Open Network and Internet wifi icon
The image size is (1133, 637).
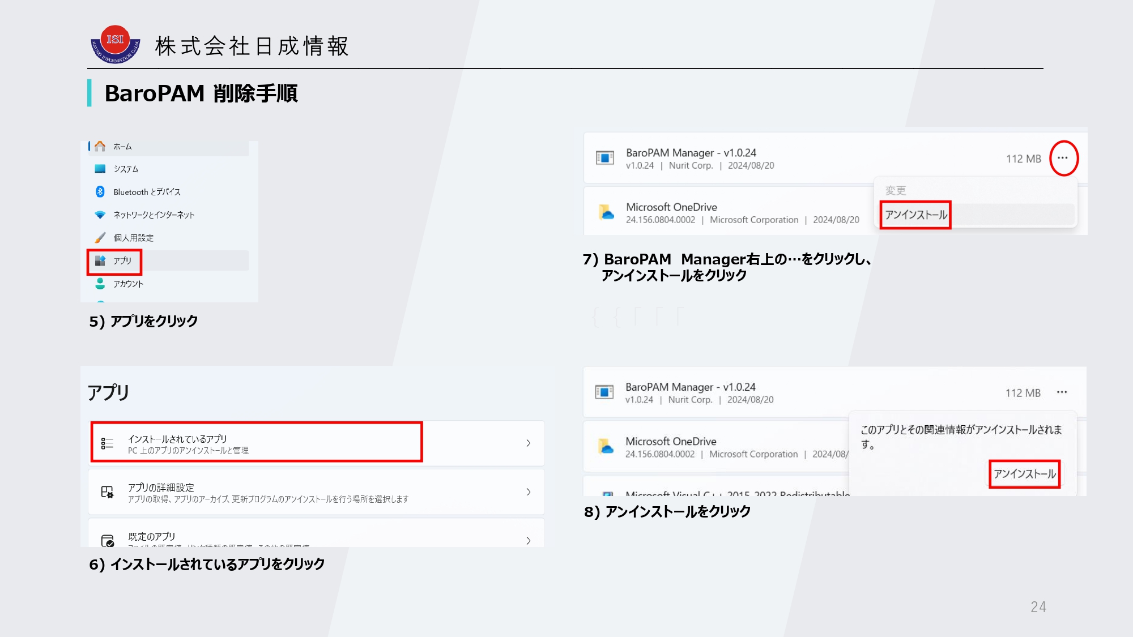tap(100, 215)
